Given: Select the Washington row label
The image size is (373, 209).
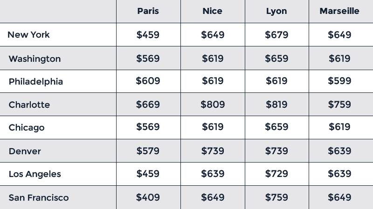Looking at the screenshot, I should tap(35, 59).
